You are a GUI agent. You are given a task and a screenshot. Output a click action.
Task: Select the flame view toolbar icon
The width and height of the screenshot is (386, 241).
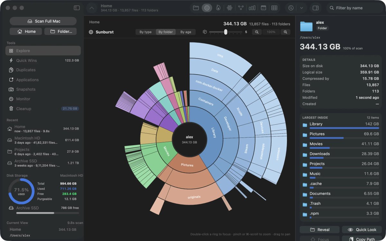pyautogui.click(x=218, y=8)
